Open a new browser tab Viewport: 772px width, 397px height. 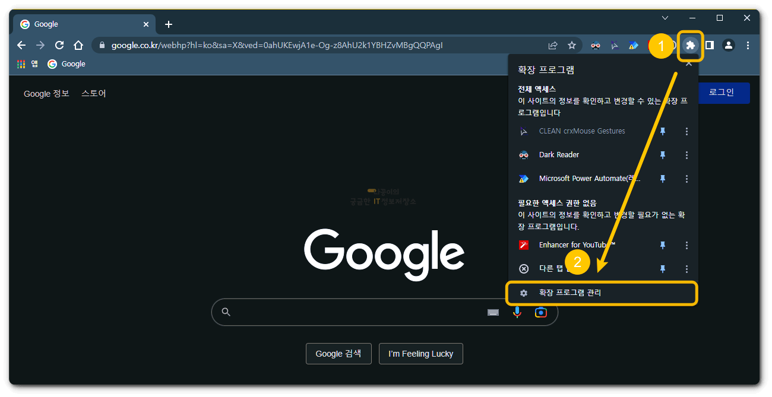click(x=168, y=24)
